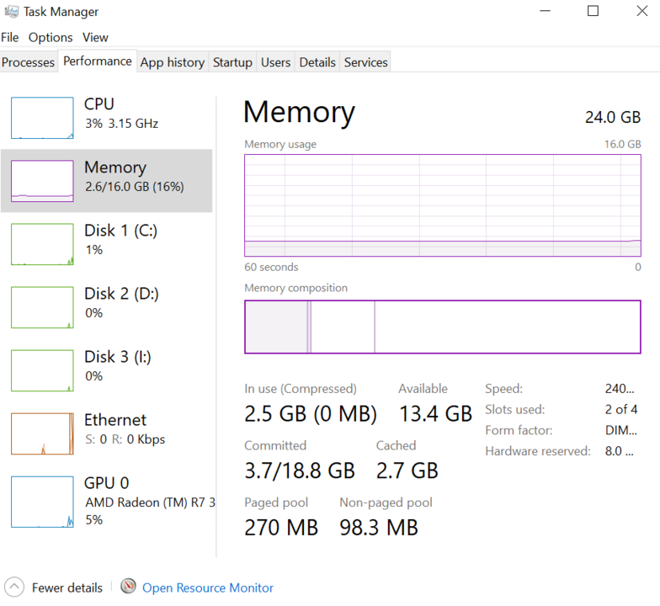Go to the Startup tab
The width and height of the screenshot is (660, 606).
click(232, 62)
